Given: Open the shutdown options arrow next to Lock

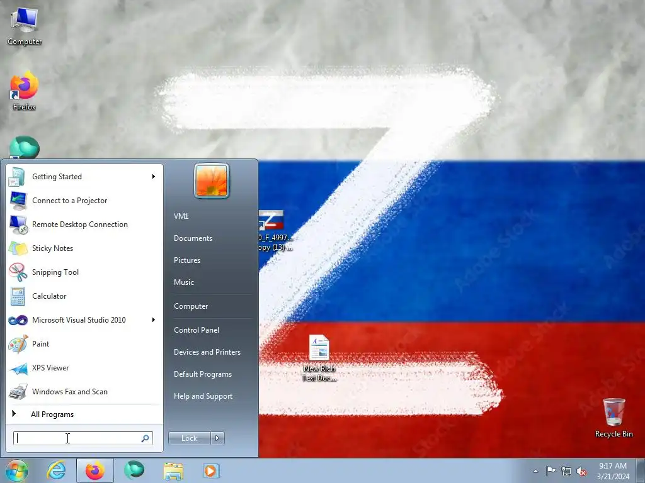Looking at the screenshot, I should (x=217, y=438).
